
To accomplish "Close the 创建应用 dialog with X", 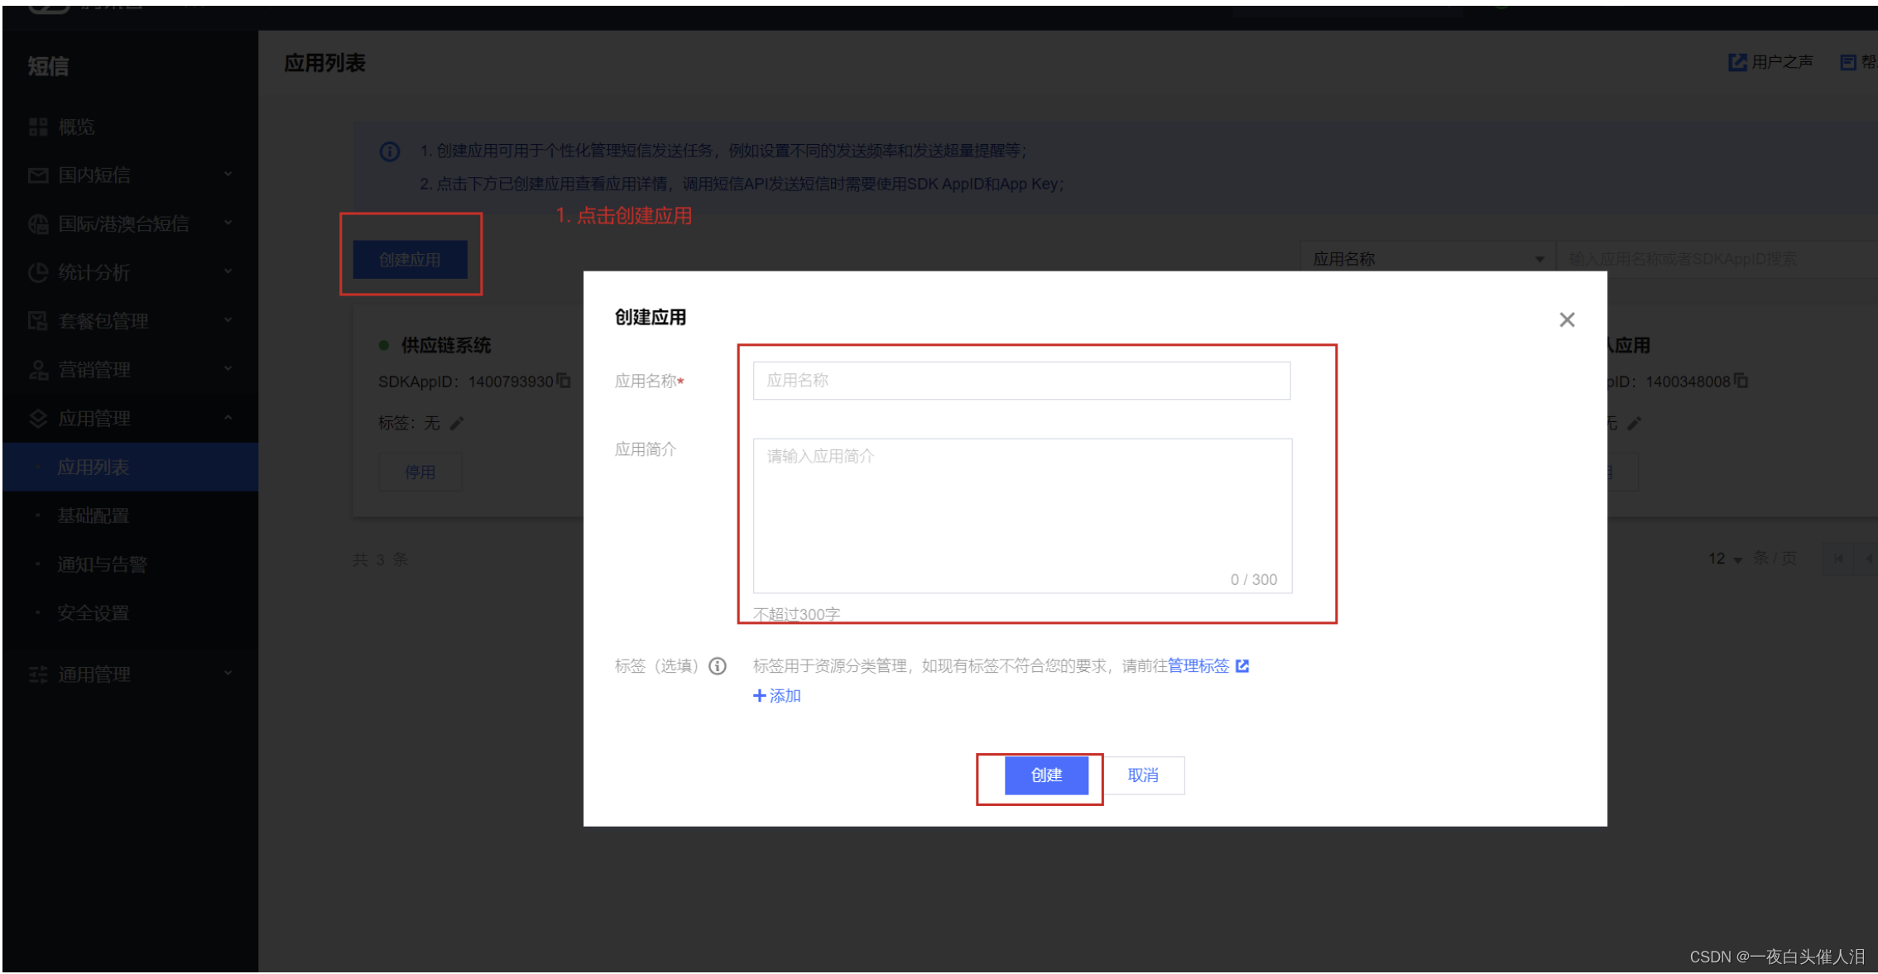I will point(1566,319).
